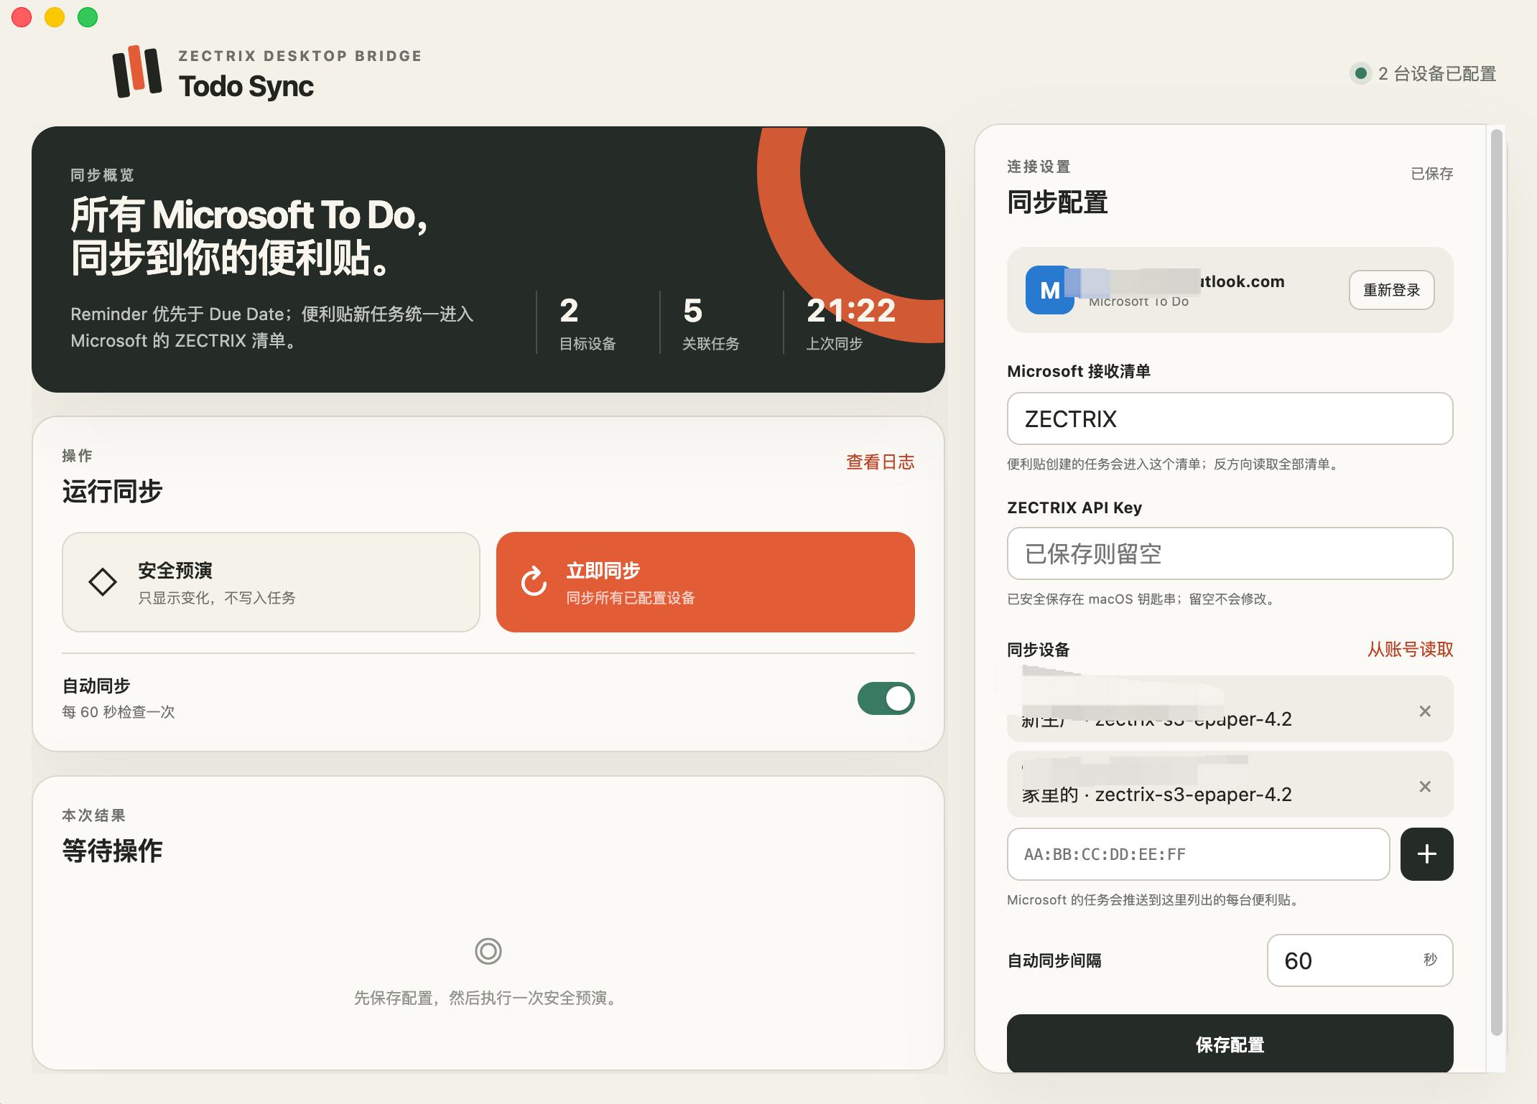Click the refresh icon on 立即同步
The image size is (1537, 1104).
click(x=534, y=582)
